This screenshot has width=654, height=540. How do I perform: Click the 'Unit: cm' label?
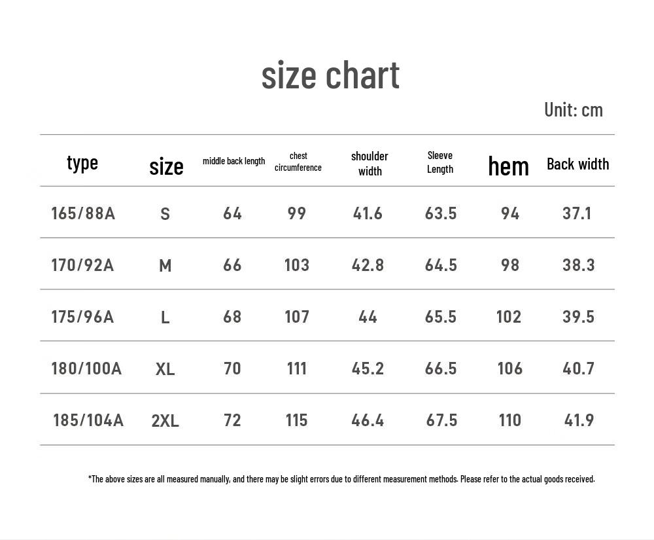[x=574, y=110]
